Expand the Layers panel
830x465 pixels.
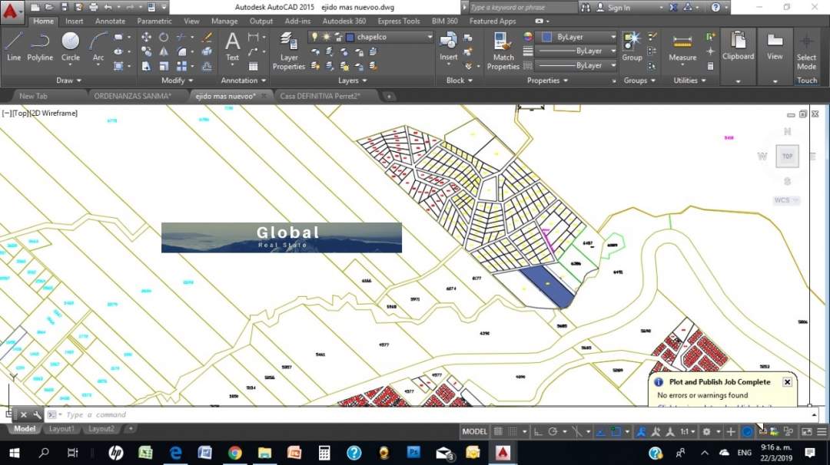coord(353,81)
